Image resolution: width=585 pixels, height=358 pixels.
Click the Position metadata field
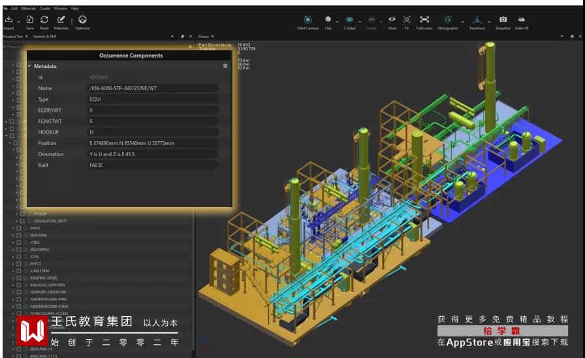(x=153, y=143)
